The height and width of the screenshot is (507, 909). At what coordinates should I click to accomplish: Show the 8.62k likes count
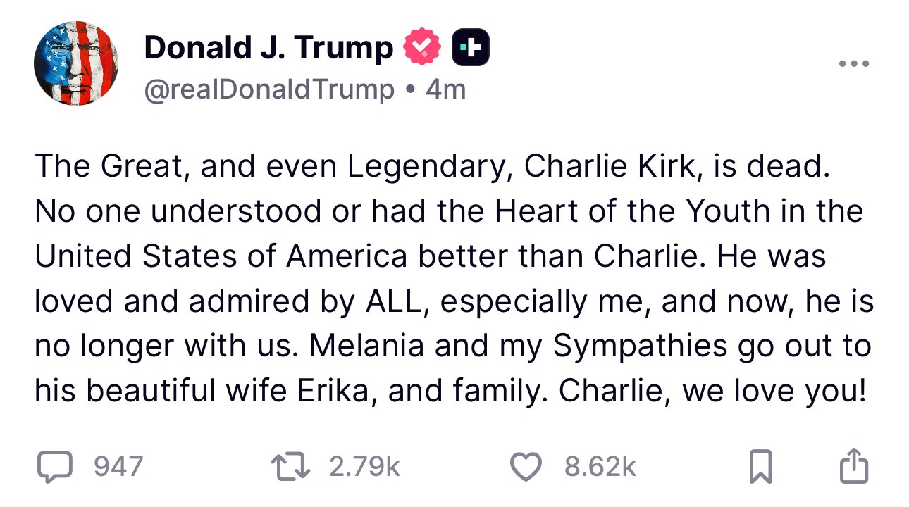600,467
